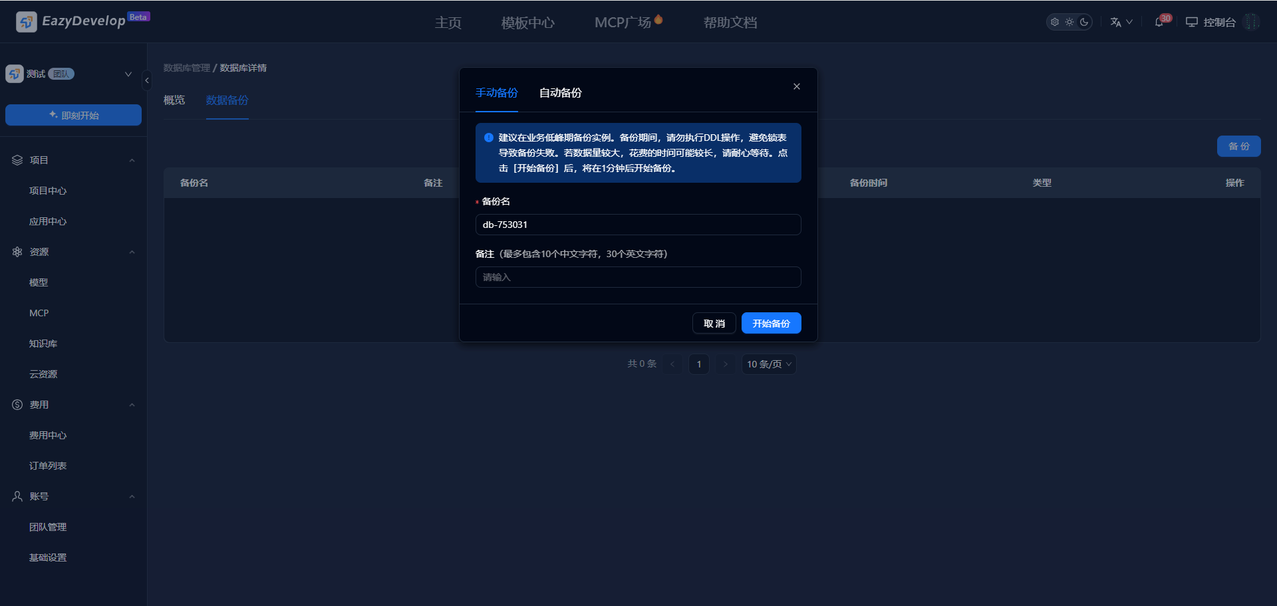The image size is (1277, 606).
Task: Open the 10 条/页 page size dropdown
Action: point(768,364)
